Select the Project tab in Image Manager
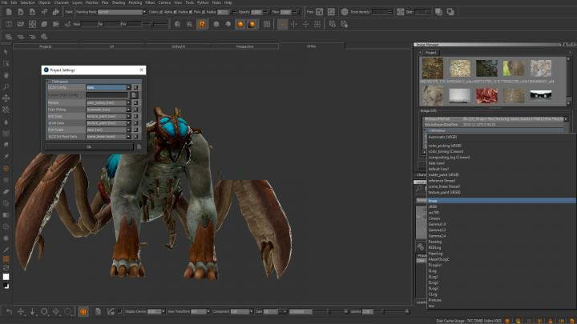 coord(430,53)
